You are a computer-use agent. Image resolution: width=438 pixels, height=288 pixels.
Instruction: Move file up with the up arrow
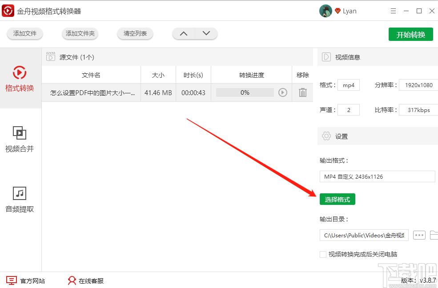184,33
